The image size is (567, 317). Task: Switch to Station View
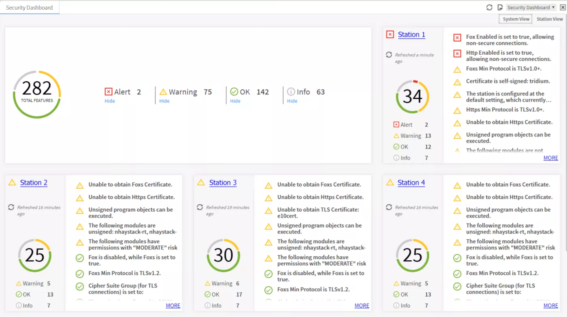point(550,19)
